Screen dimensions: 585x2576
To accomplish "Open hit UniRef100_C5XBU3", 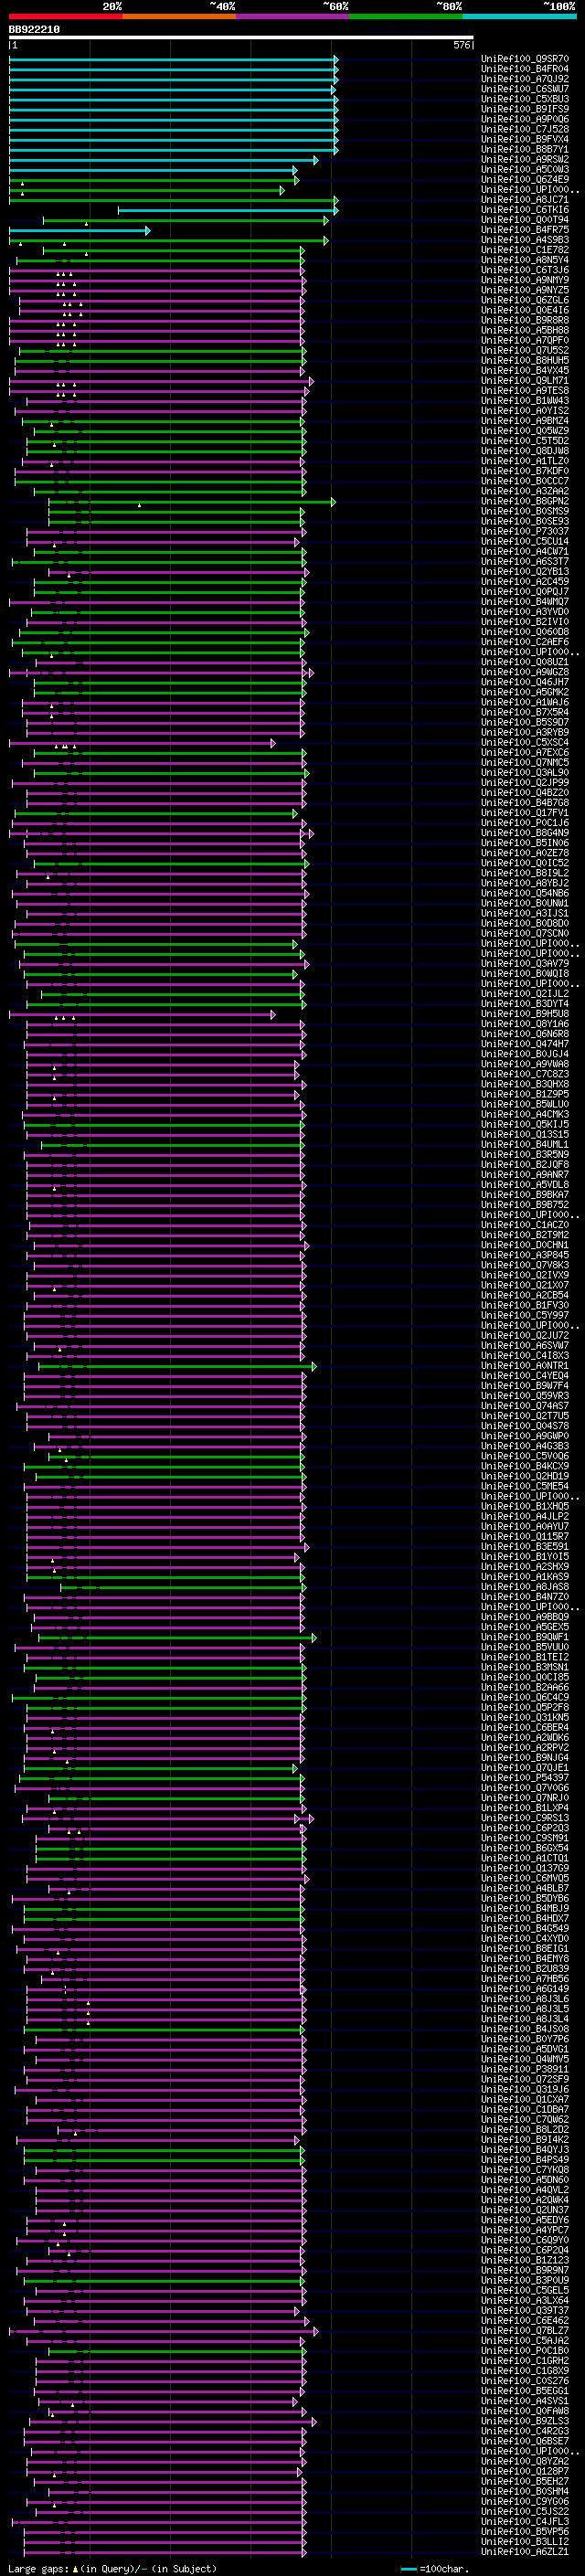I will [x=525, y=99].
